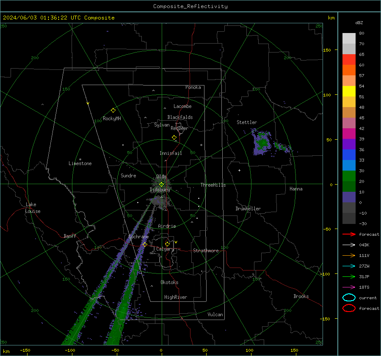Click the Lacombe city label

click(x=182, y=106)
